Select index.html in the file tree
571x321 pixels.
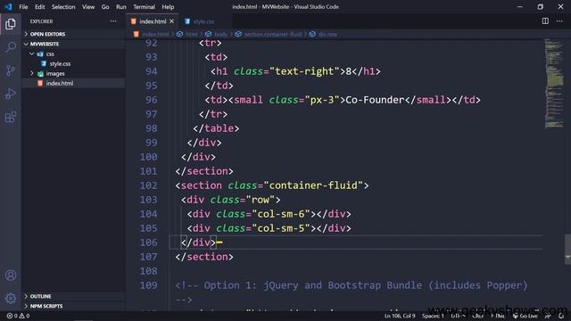[x=60, y=83]
